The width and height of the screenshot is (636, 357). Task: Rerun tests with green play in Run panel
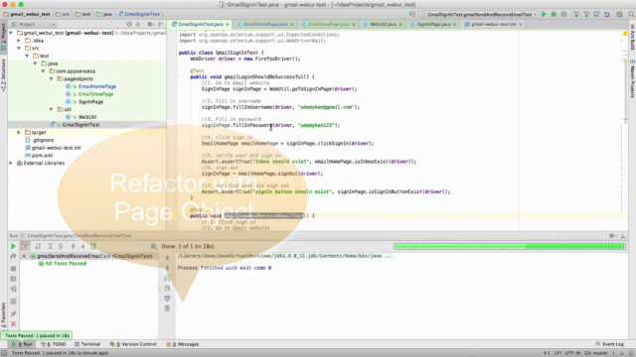[x=13, y=246]
